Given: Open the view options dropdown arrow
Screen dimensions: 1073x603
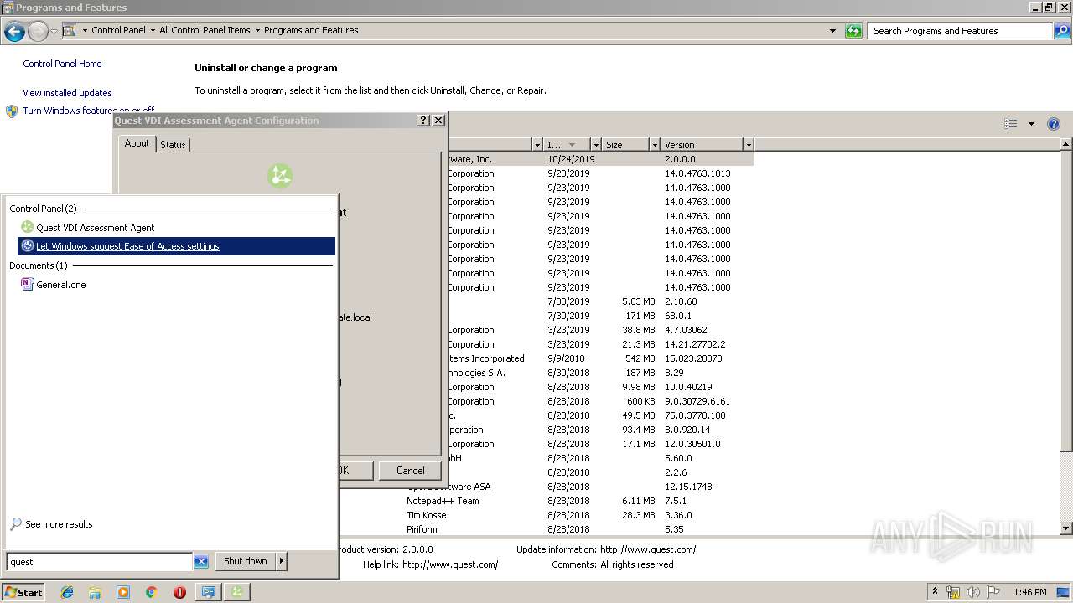Looking at the screenshot, I should 1031,124.
